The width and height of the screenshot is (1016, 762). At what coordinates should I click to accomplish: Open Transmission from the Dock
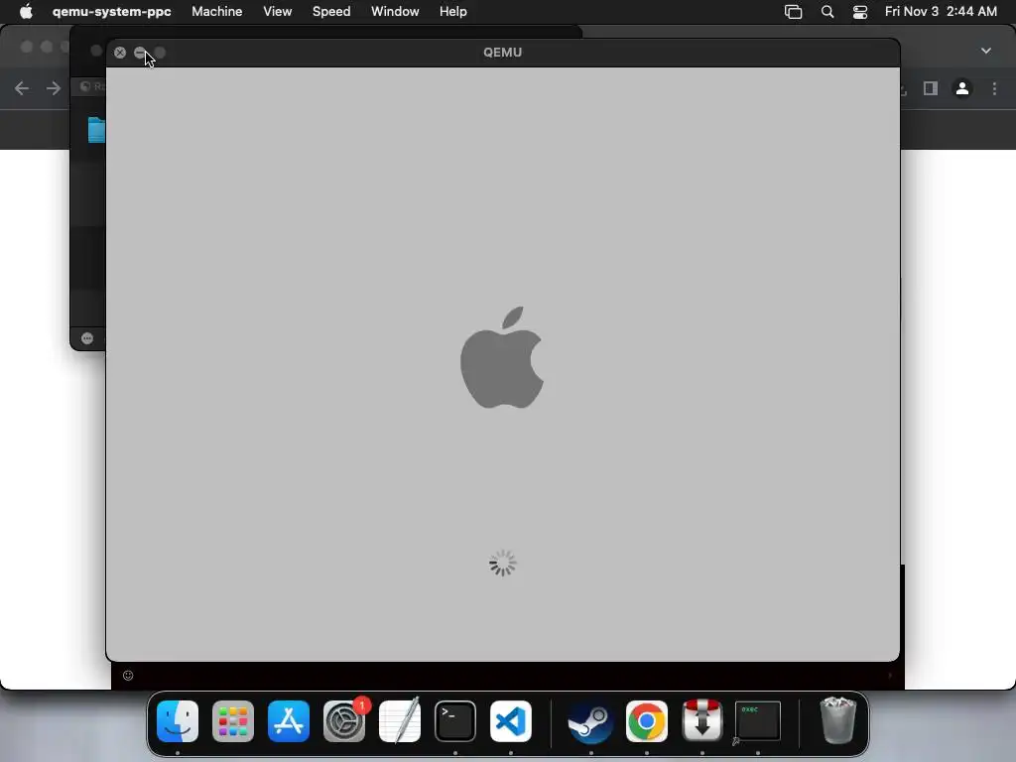pos(701,720)
